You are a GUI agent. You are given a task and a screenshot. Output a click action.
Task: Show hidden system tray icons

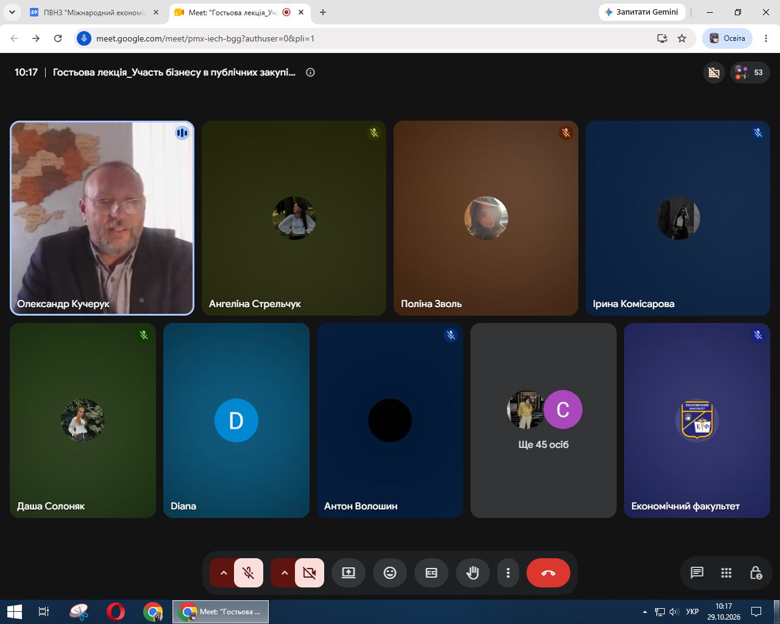pos(645,612)
